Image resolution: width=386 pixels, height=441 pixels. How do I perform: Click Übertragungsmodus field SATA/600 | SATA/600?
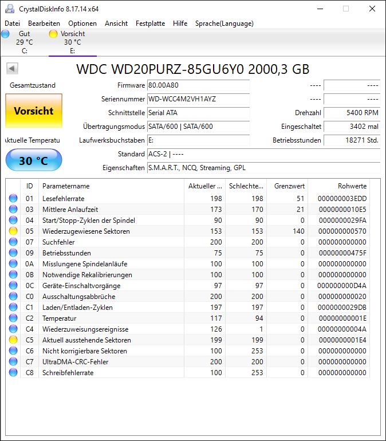pos(198,127)
